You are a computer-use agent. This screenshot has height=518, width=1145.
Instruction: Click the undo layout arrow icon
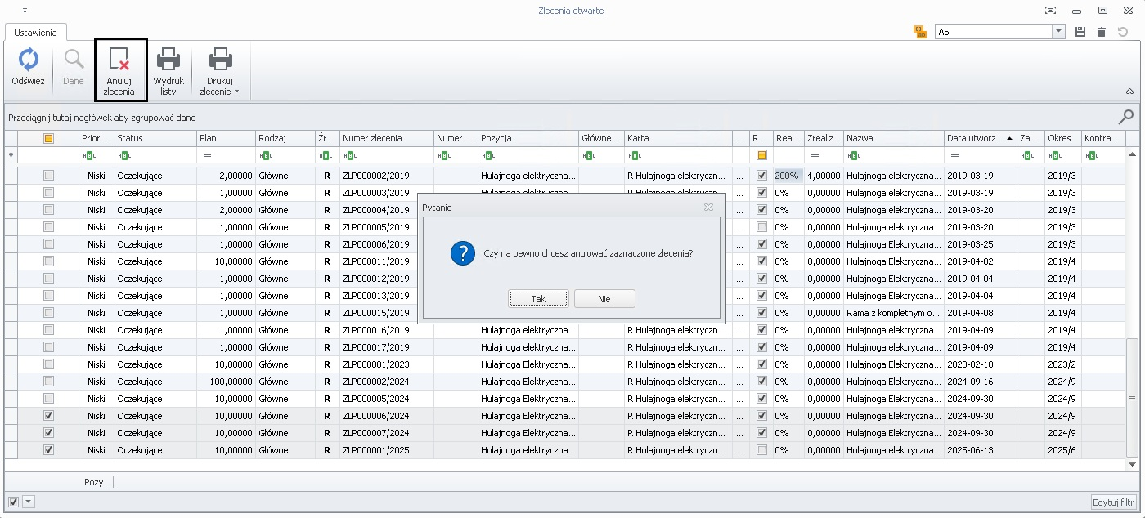(x=1123, y=32)
